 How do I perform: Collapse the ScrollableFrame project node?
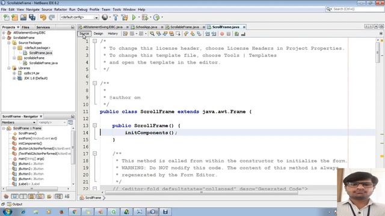4,38
